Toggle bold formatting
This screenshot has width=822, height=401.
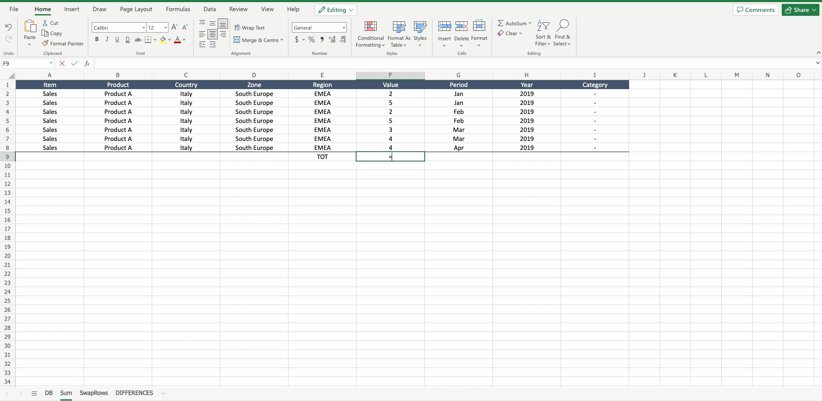tap(96, 39)
